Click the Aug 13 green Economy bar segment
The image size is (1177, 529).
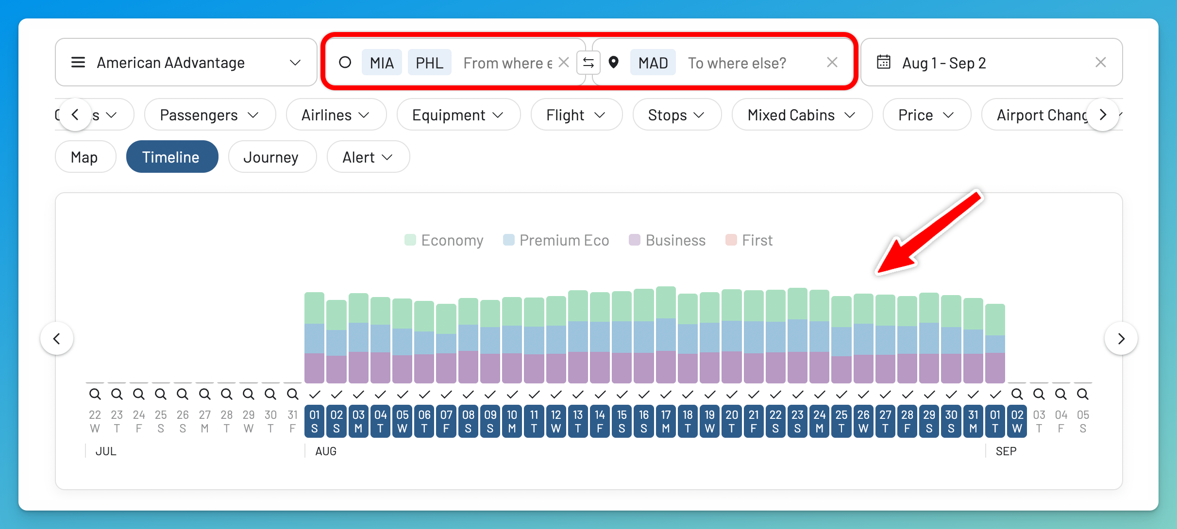pyautogui.click(x=578, y=306)
